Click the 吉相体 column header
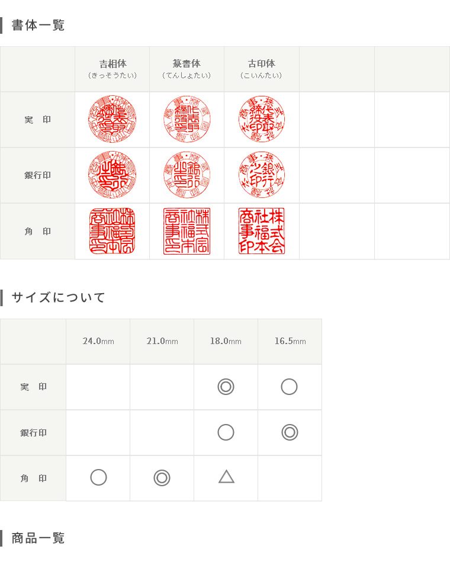Image resolution: width=450 pixels, height=562 pixels. pos(112,69)
